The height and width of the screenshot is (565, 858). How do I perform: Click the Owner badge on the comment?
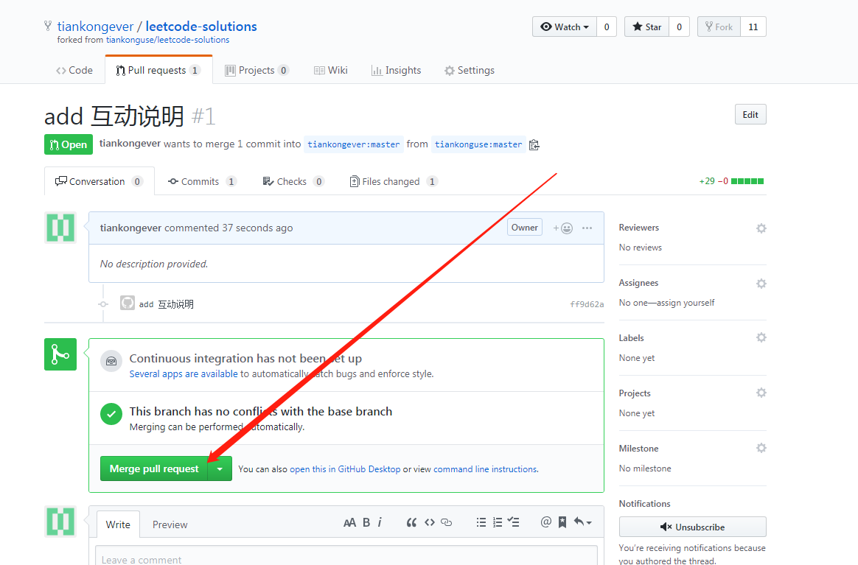(x=525, y=228)
